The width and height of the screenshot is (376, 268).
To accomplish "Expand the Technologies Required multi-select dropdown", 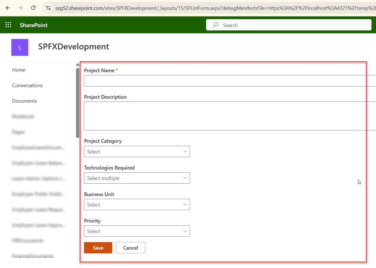I will click(x=137, y=178).
